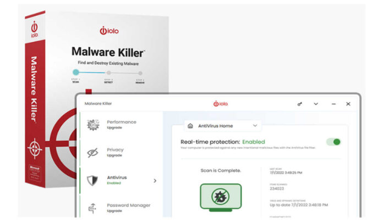The image size is (383, 223).
Task: Click the last scan date '7/1/2022 3:48:25 PM'
Action: (x=286, y=172)
